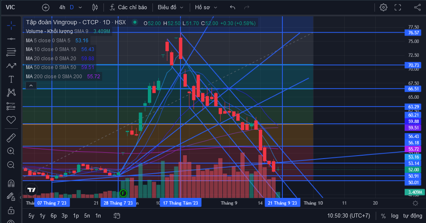The height and width of the screenshot is (223, 426).
Task: Zoom in with magnifier plus tool
Action: click(11, 151)
